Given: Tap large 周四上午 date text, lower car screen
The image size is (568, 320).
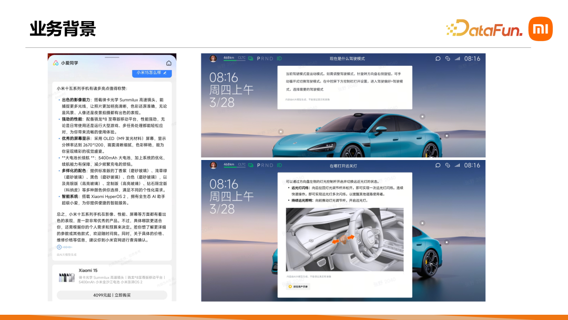Looking at the screenshot, I should click(x=231, y=196).
